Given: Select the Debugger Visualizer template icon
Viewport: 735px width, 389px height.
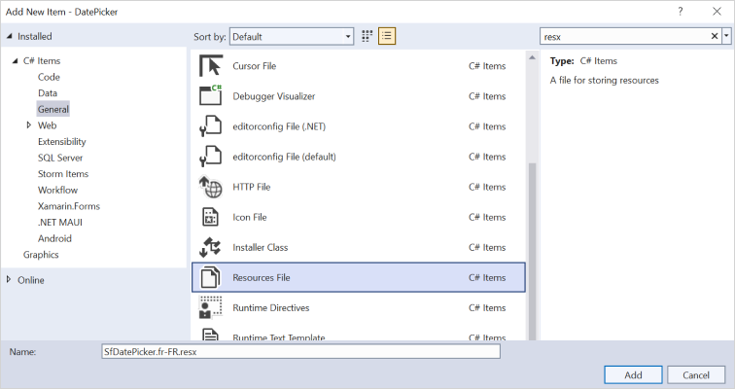Looking at the screenshot, I should 210,95.
